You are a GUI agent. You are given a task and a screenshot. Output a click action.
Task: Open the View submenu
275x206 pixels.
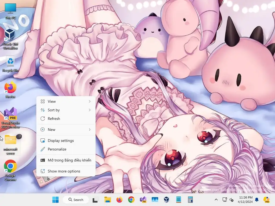(x=66, y=101)
